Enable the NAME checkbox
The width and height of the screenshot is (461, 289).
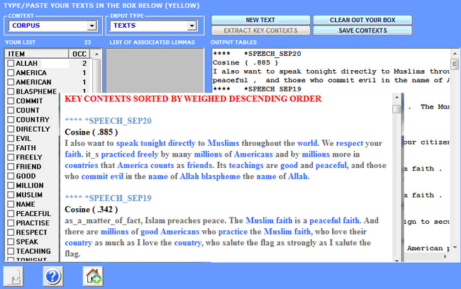(11, 204)
